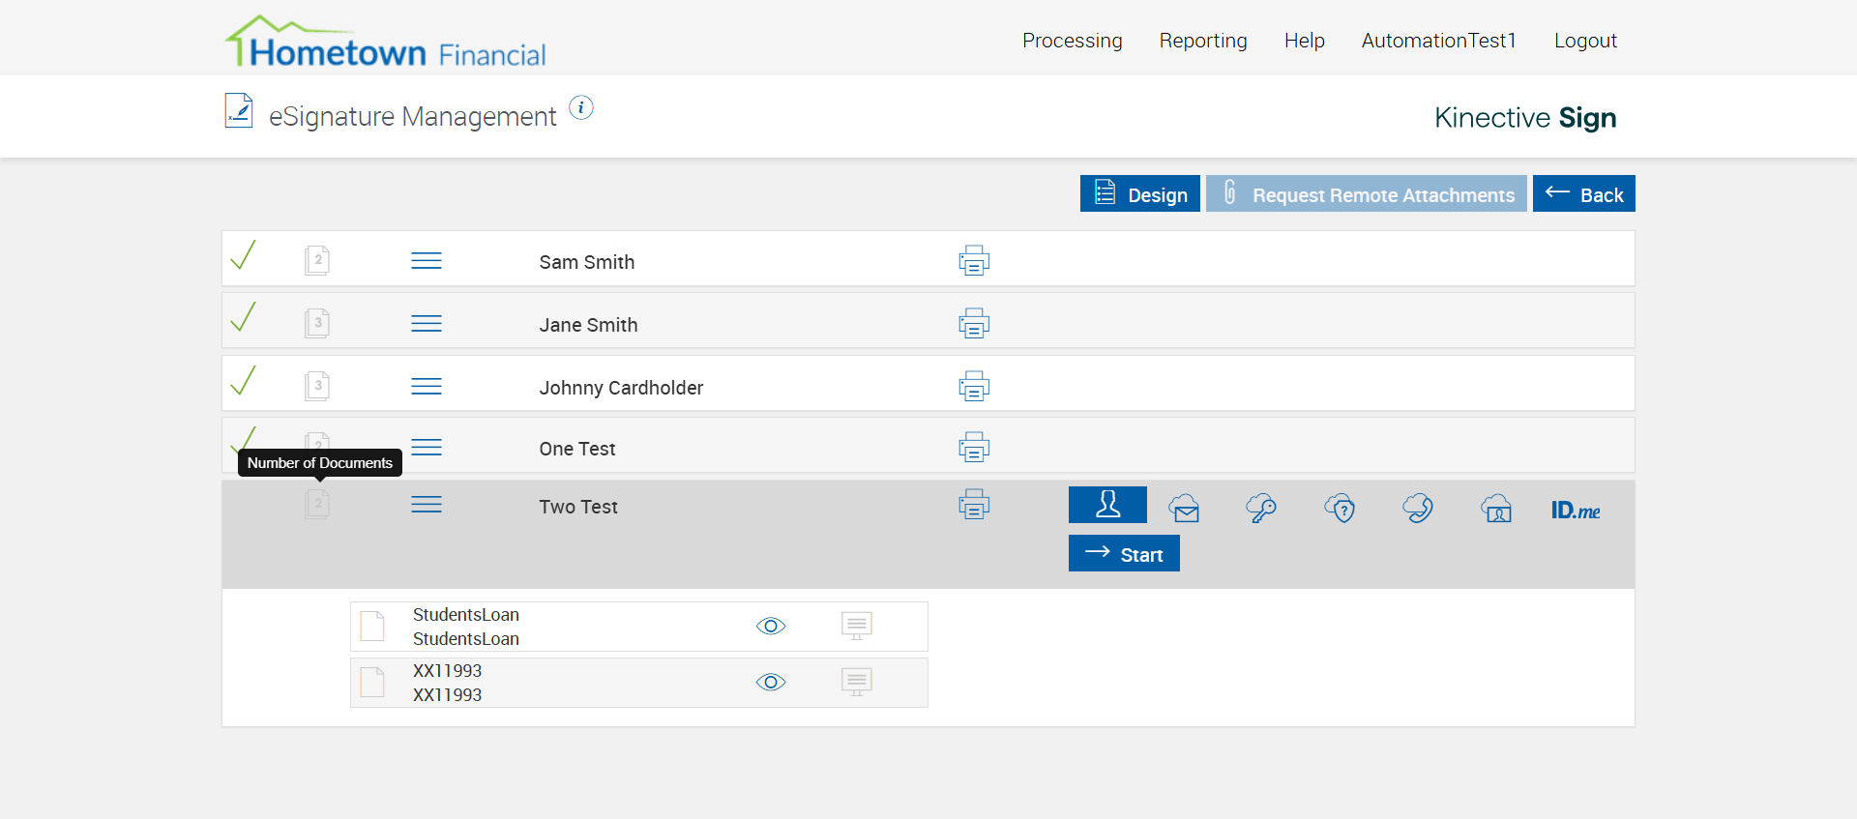Open the Processing menu
This screenshot has height=819, width=1857.
pos(1072,41)
